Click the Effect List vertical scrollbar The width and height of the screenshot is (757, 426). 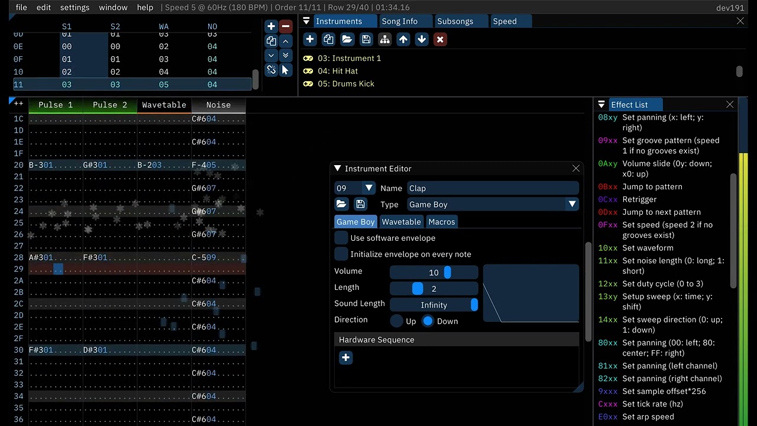(733, 231)
